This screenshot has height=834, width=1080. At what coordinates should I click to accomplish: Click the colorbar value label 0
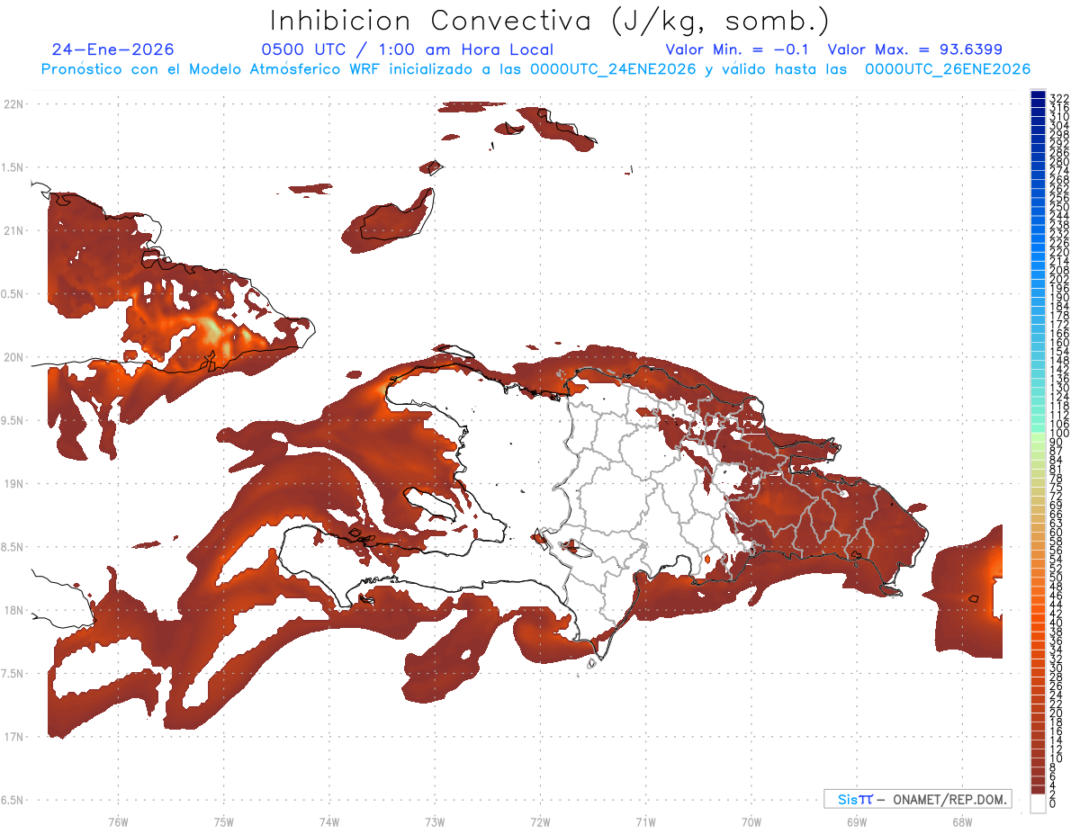point(1053,803)
